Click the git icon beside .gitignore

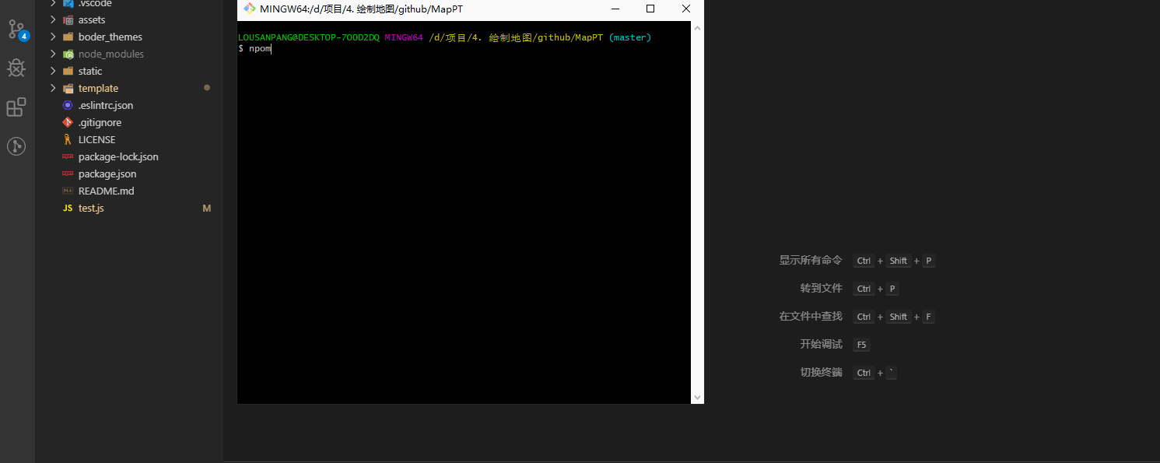pos(68,122)
